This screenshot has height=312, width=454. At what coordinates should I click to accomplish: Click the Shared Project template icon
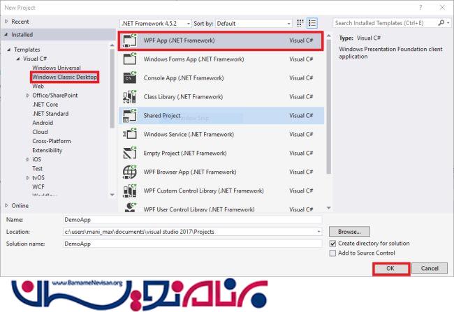click(129, 115)
